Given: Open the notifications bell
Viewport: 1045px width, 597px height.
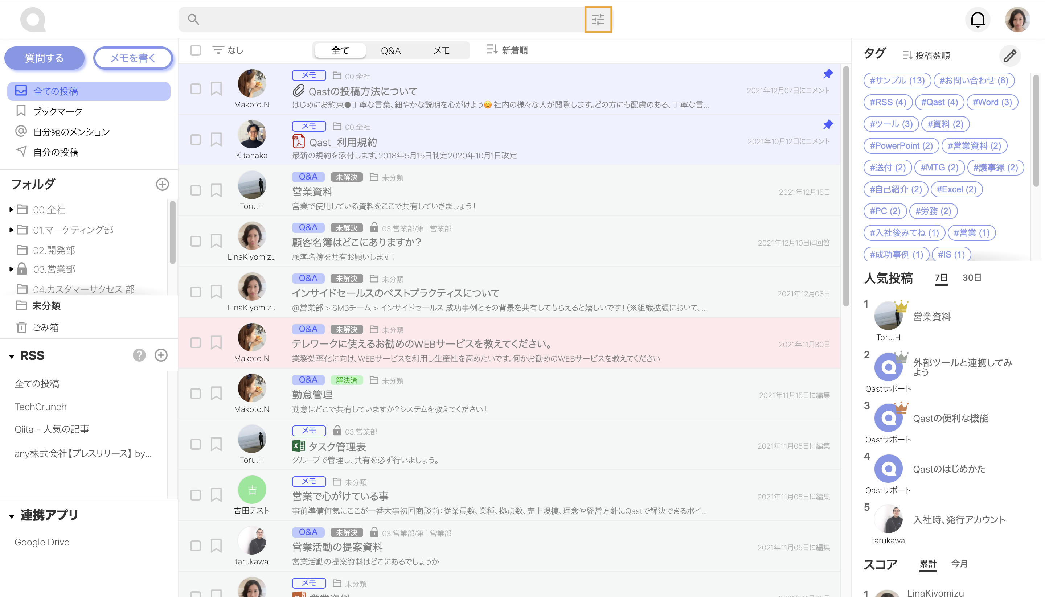Looking at the screenshot, I should pos(978,19).
